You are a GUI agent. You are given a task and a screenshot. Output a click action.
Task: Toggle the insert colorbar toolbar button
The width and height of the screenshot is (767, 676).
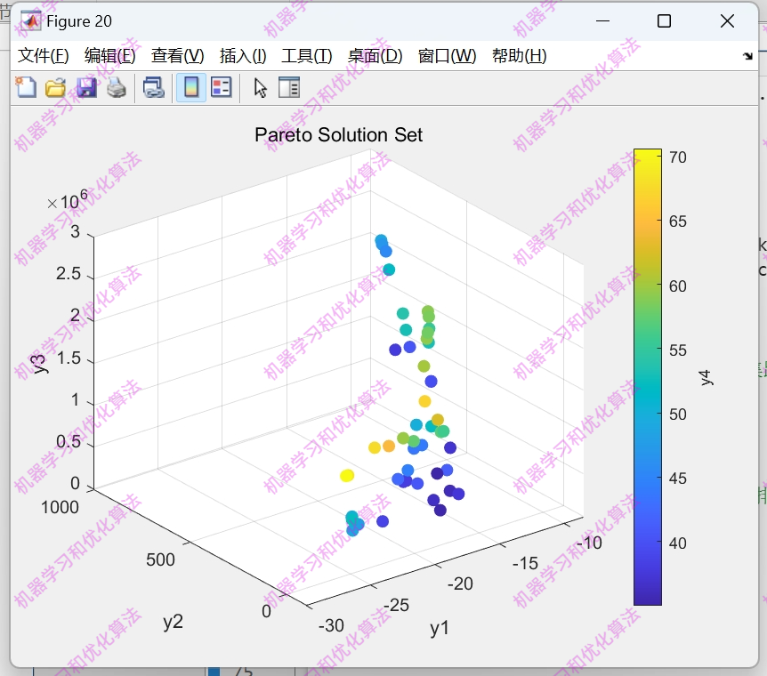[191, 88]
